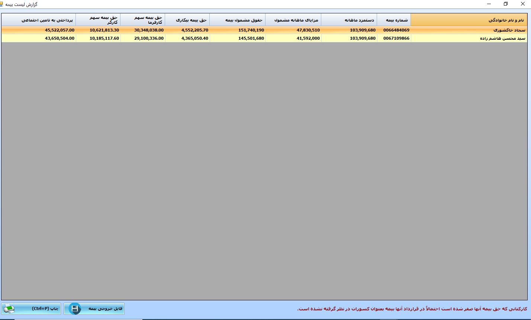Click the دستمزد ماهانه column header
The width and height of the screenshot is (531, 320).
tap(349, 20)
